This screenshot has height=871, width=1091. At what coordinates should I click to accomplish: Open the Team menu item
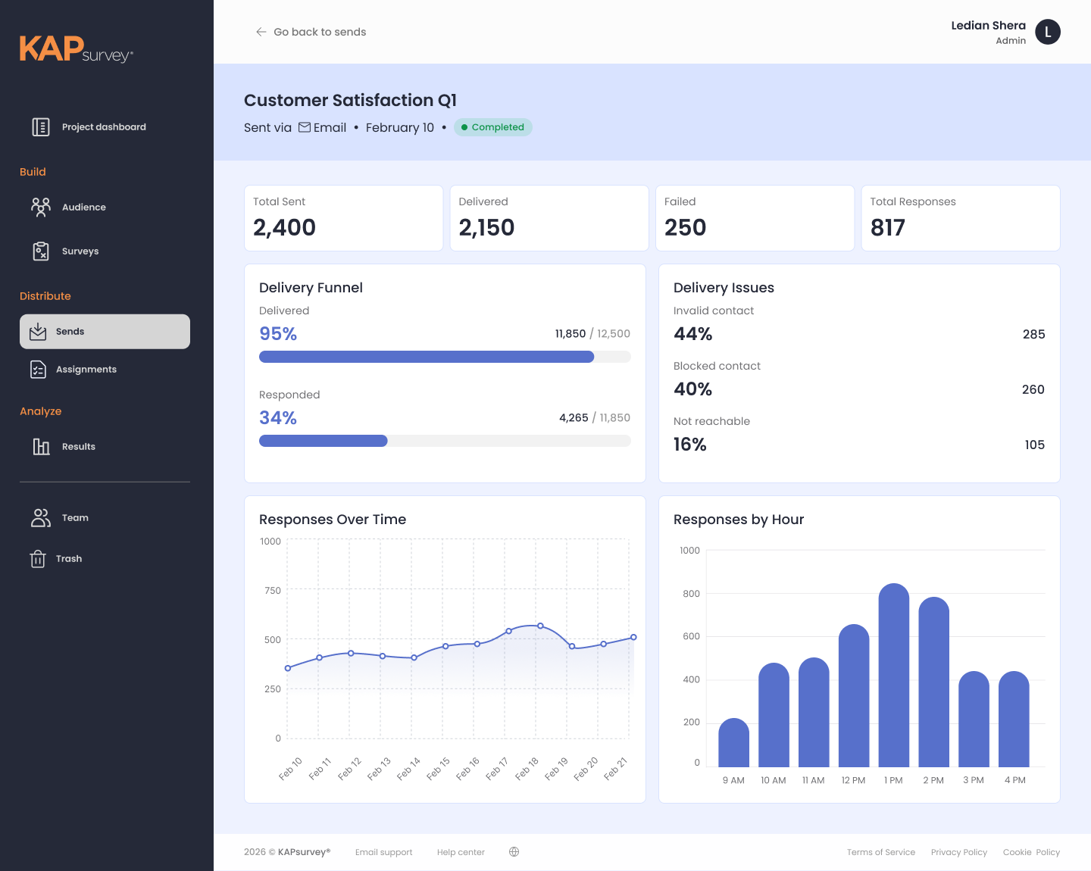(x=105, y=518)
